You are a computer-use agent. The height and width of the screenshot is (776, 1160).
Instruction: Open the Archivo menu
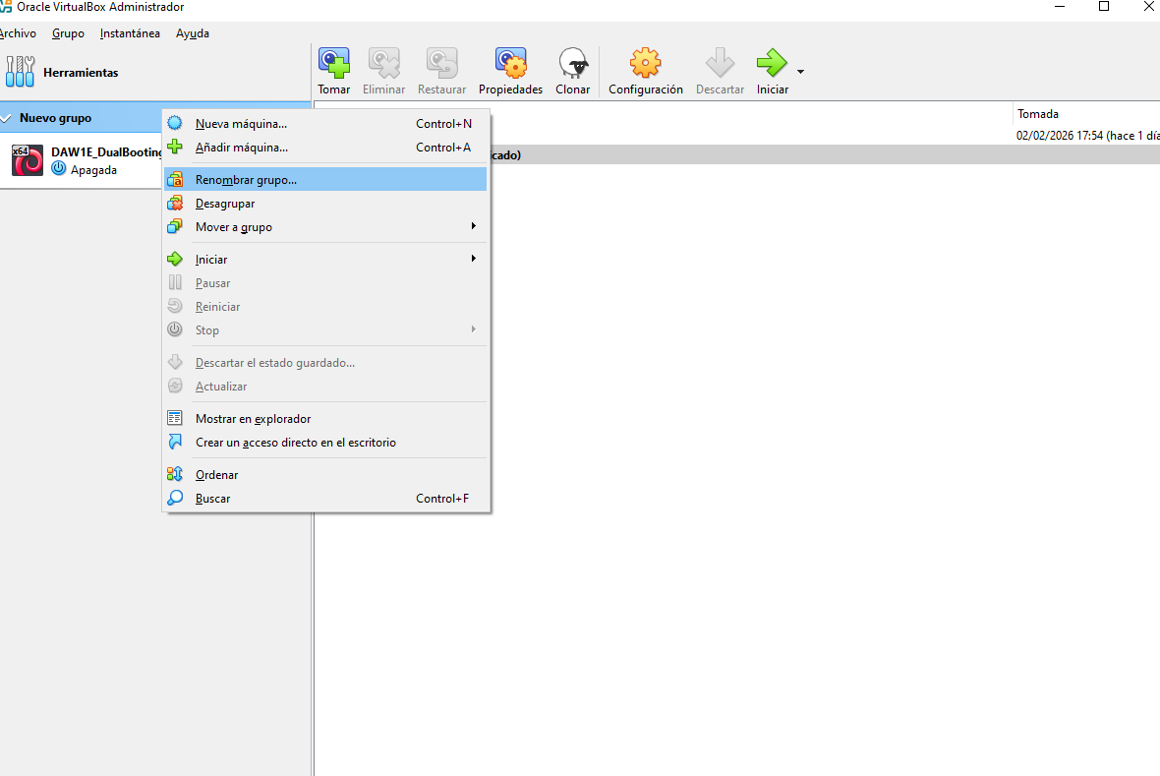(18, 33)
